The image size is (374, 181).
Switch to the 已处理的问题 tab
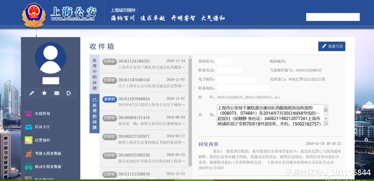(x=94, y=113)
